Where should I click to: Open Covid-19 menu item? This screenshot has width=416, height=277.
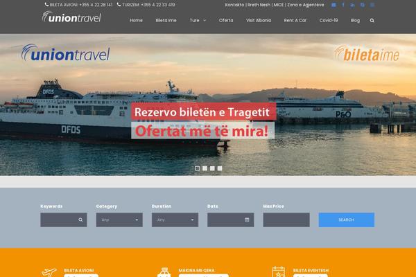tap(329, 20)
